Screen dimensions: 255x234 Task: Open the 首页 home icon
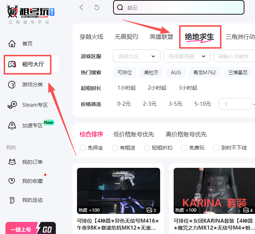tap(12, 44)
